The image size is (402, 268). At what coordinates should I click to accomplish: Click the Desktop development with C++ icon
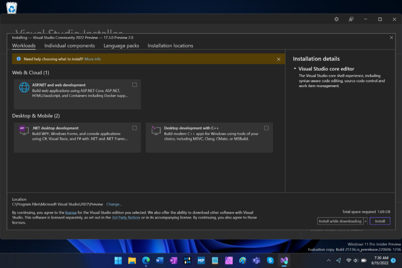click(x=156, y=130)
